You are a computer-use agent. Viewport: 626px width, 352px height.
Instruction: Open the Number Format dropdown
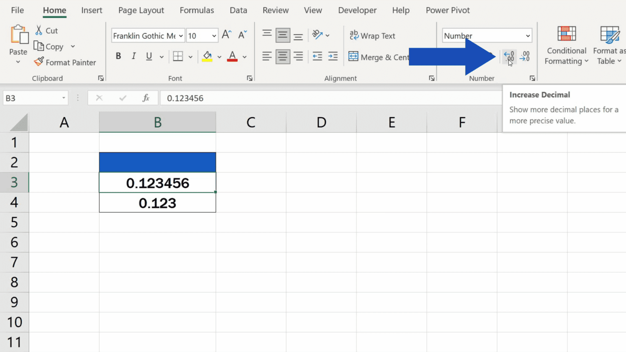coord(487,35)
